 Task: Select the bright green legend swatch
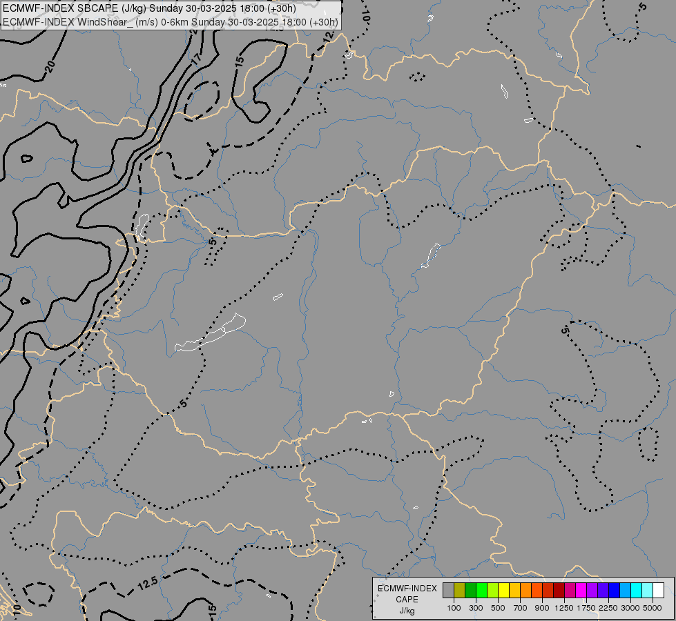coord(482,591)
